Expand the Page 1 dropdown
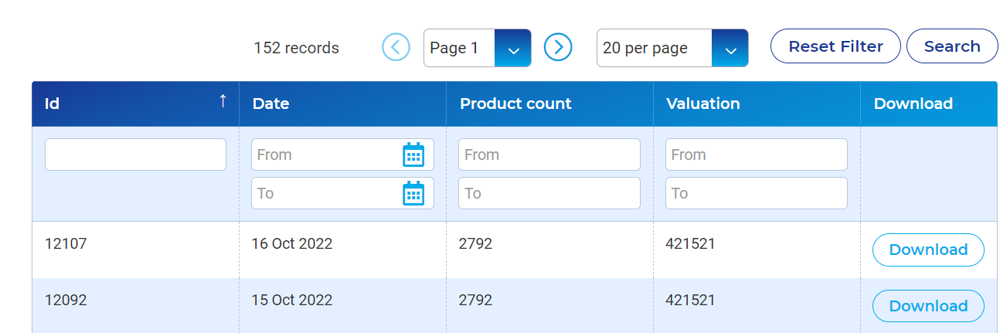This screenshot has width=1000, height=333. click(x=512, y=48)
